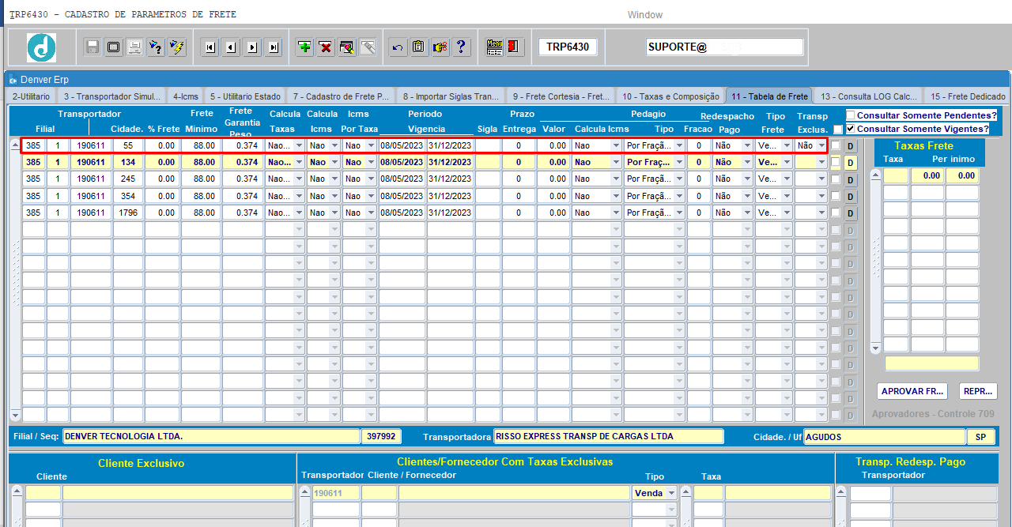Go to the last record
This screenshot has width=1012, height=527.
pos(274,47)
